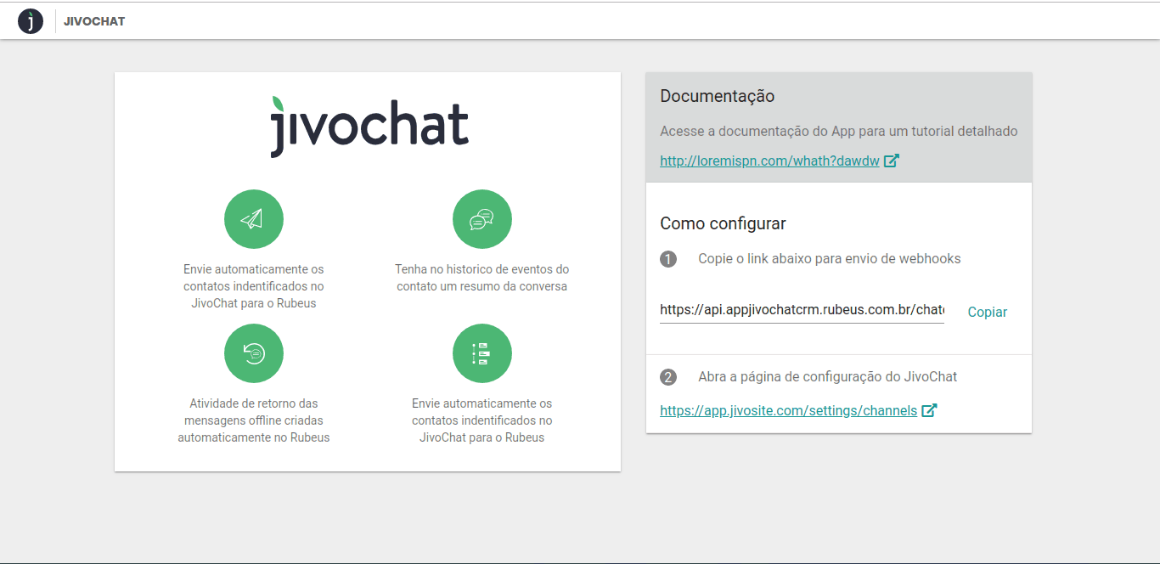Screen dimensions: 1160x564
Task: Click the Como configurar heading
Action: pos(723,223)
